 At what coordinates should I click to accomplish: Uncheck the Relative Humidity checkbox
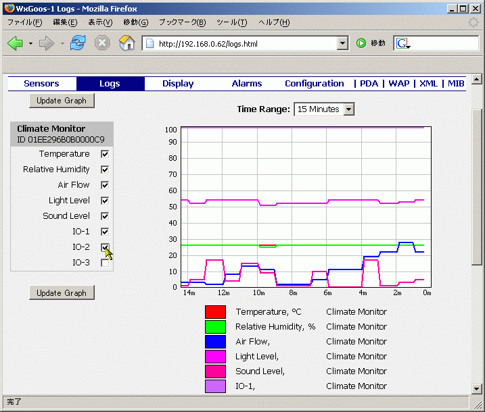point(105,170)
